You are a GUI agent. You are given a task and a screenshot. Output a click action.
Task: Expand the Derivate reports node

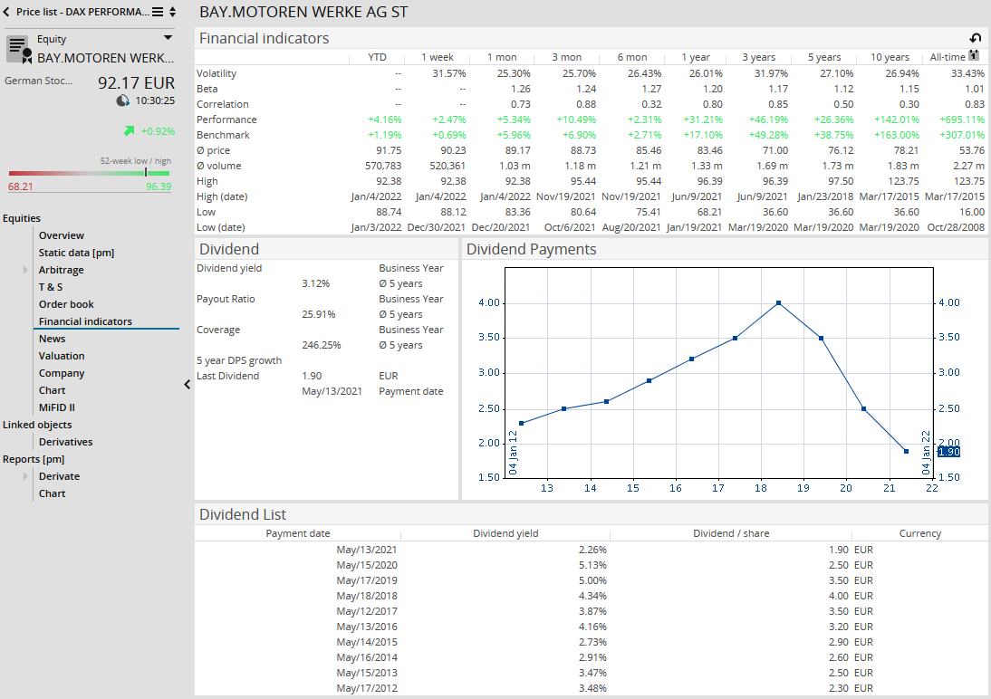pyautogui.click(x=26, y=476)
